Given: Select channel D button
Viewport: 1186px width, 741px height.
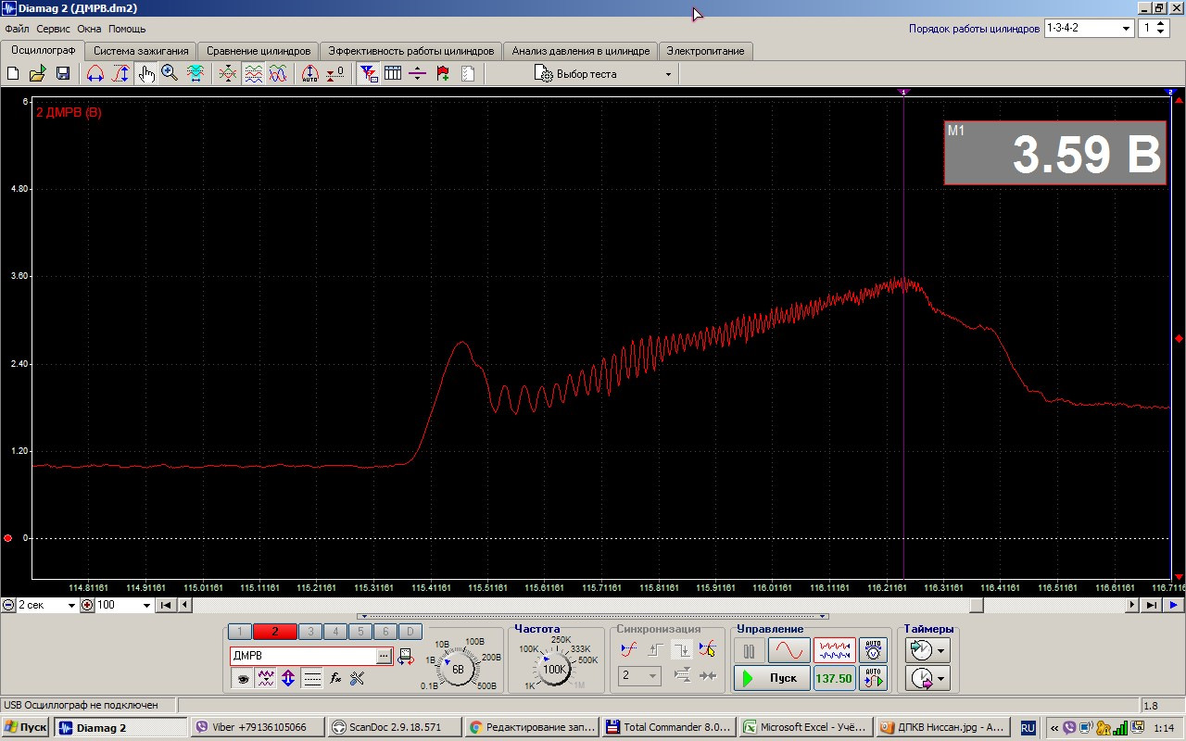Looking at the screenshot, I should click(410, 632).
